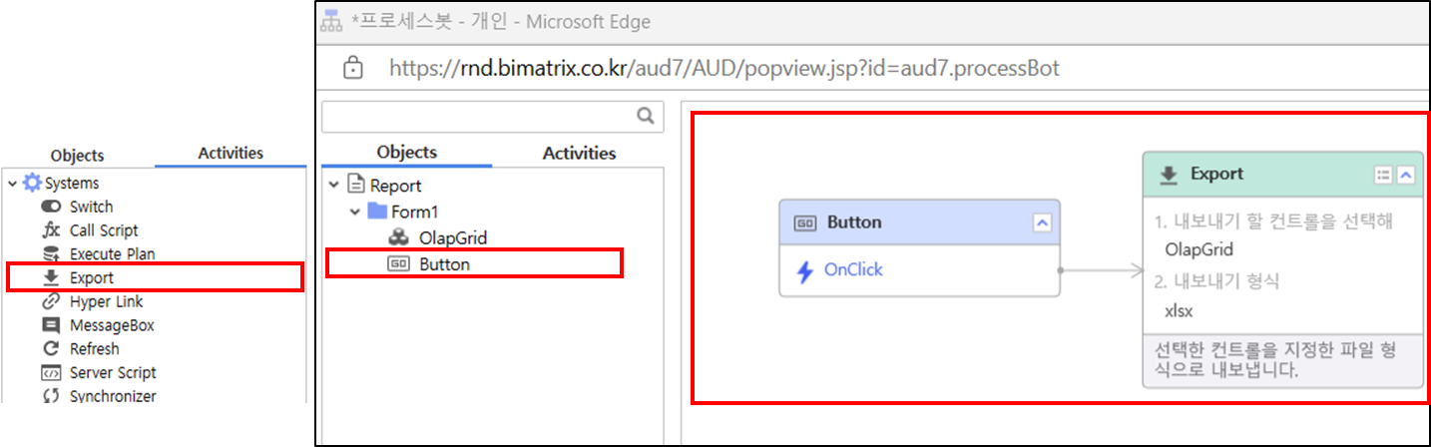Screen dimensions: 1431x447
Task: Click the search magnifier icon
Action: (646, 116)
